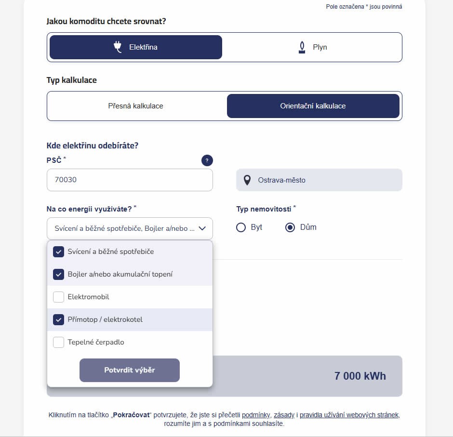
Task: Check the Elektromobil option
Action: pyautogui.click(x=59, y=297)
